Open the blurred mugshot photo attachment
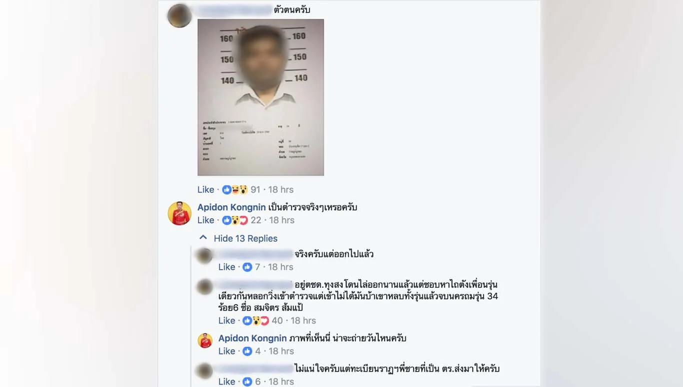Viewport: 683px width, 387px height. [260, 97]
